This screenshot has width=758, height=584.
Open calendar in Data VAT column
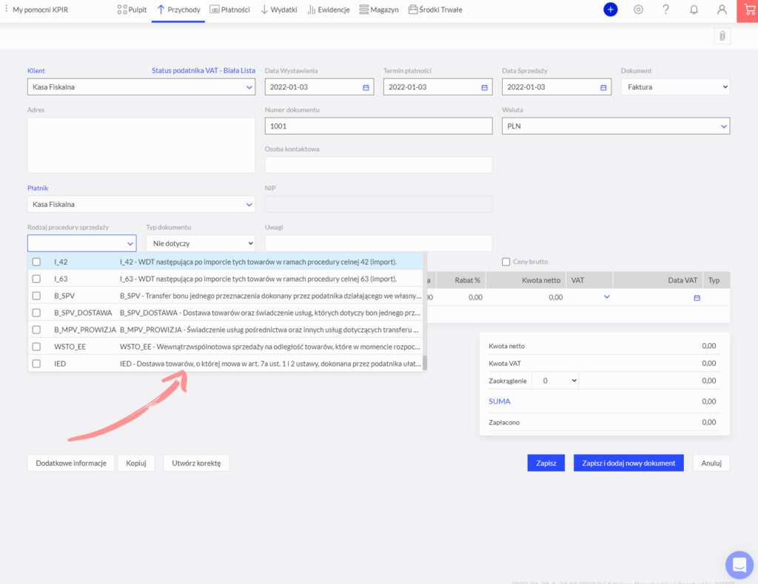697,298
